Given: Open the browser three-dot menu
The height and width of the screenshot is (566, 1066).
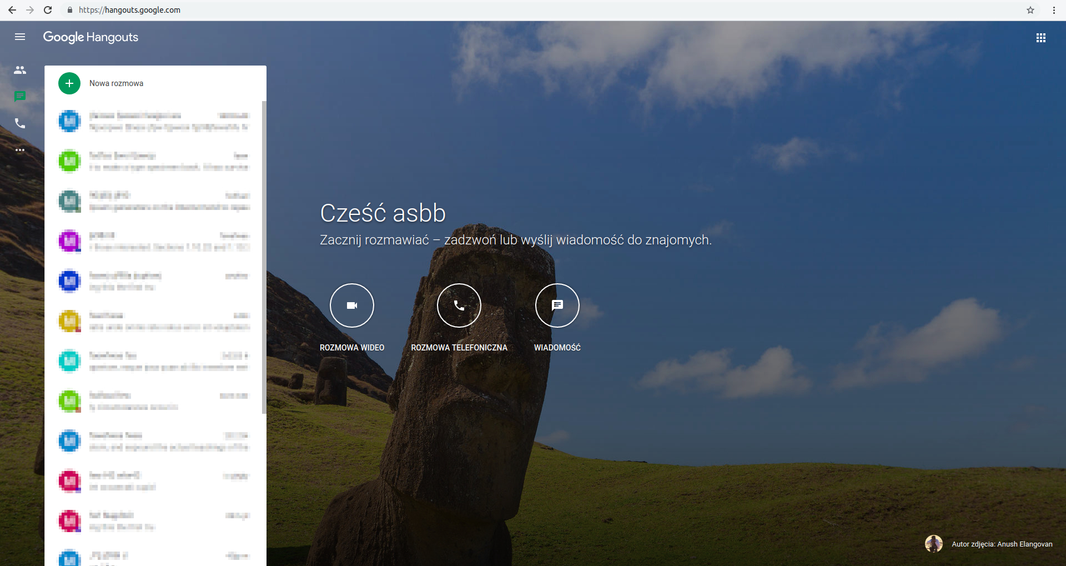Looking at the screenshot, I should (1054, 10).
